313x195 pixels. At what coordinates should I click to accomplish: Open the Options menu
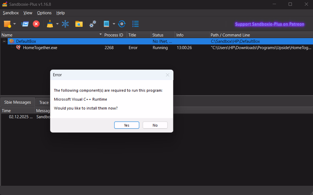44,13
